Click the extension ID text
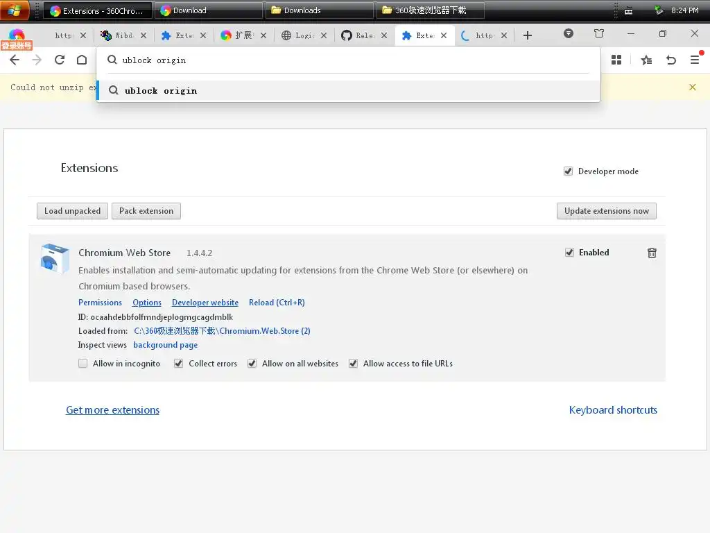The width and height of the screenshot is (710, 533). pyautogui.click(x=156, y=316)
